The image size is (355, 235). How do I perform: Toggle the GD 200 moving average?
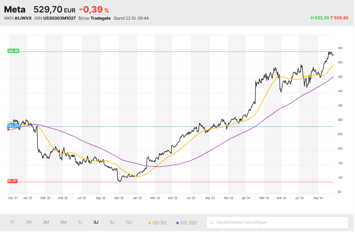(186, 223)
